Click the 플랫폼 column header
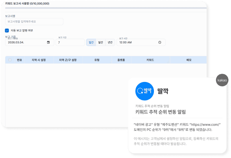 (121, 60)
